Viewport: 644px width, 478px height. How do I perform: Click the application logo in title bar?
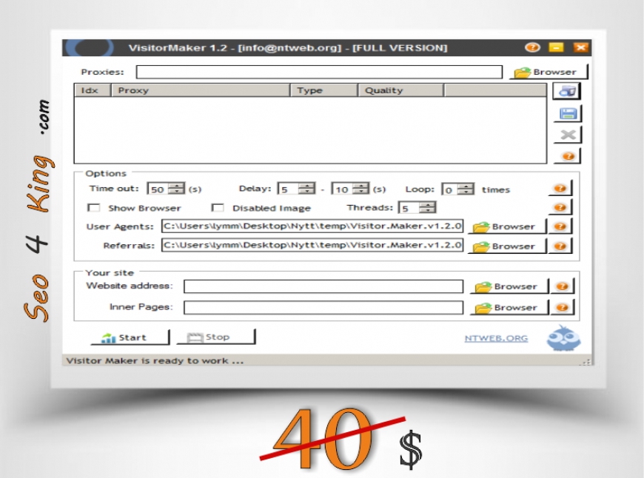[90, 47]
